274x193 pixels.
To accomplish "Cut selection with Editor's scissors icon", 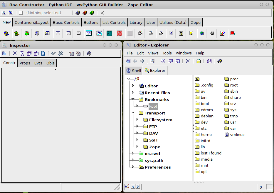I will 163,61.
